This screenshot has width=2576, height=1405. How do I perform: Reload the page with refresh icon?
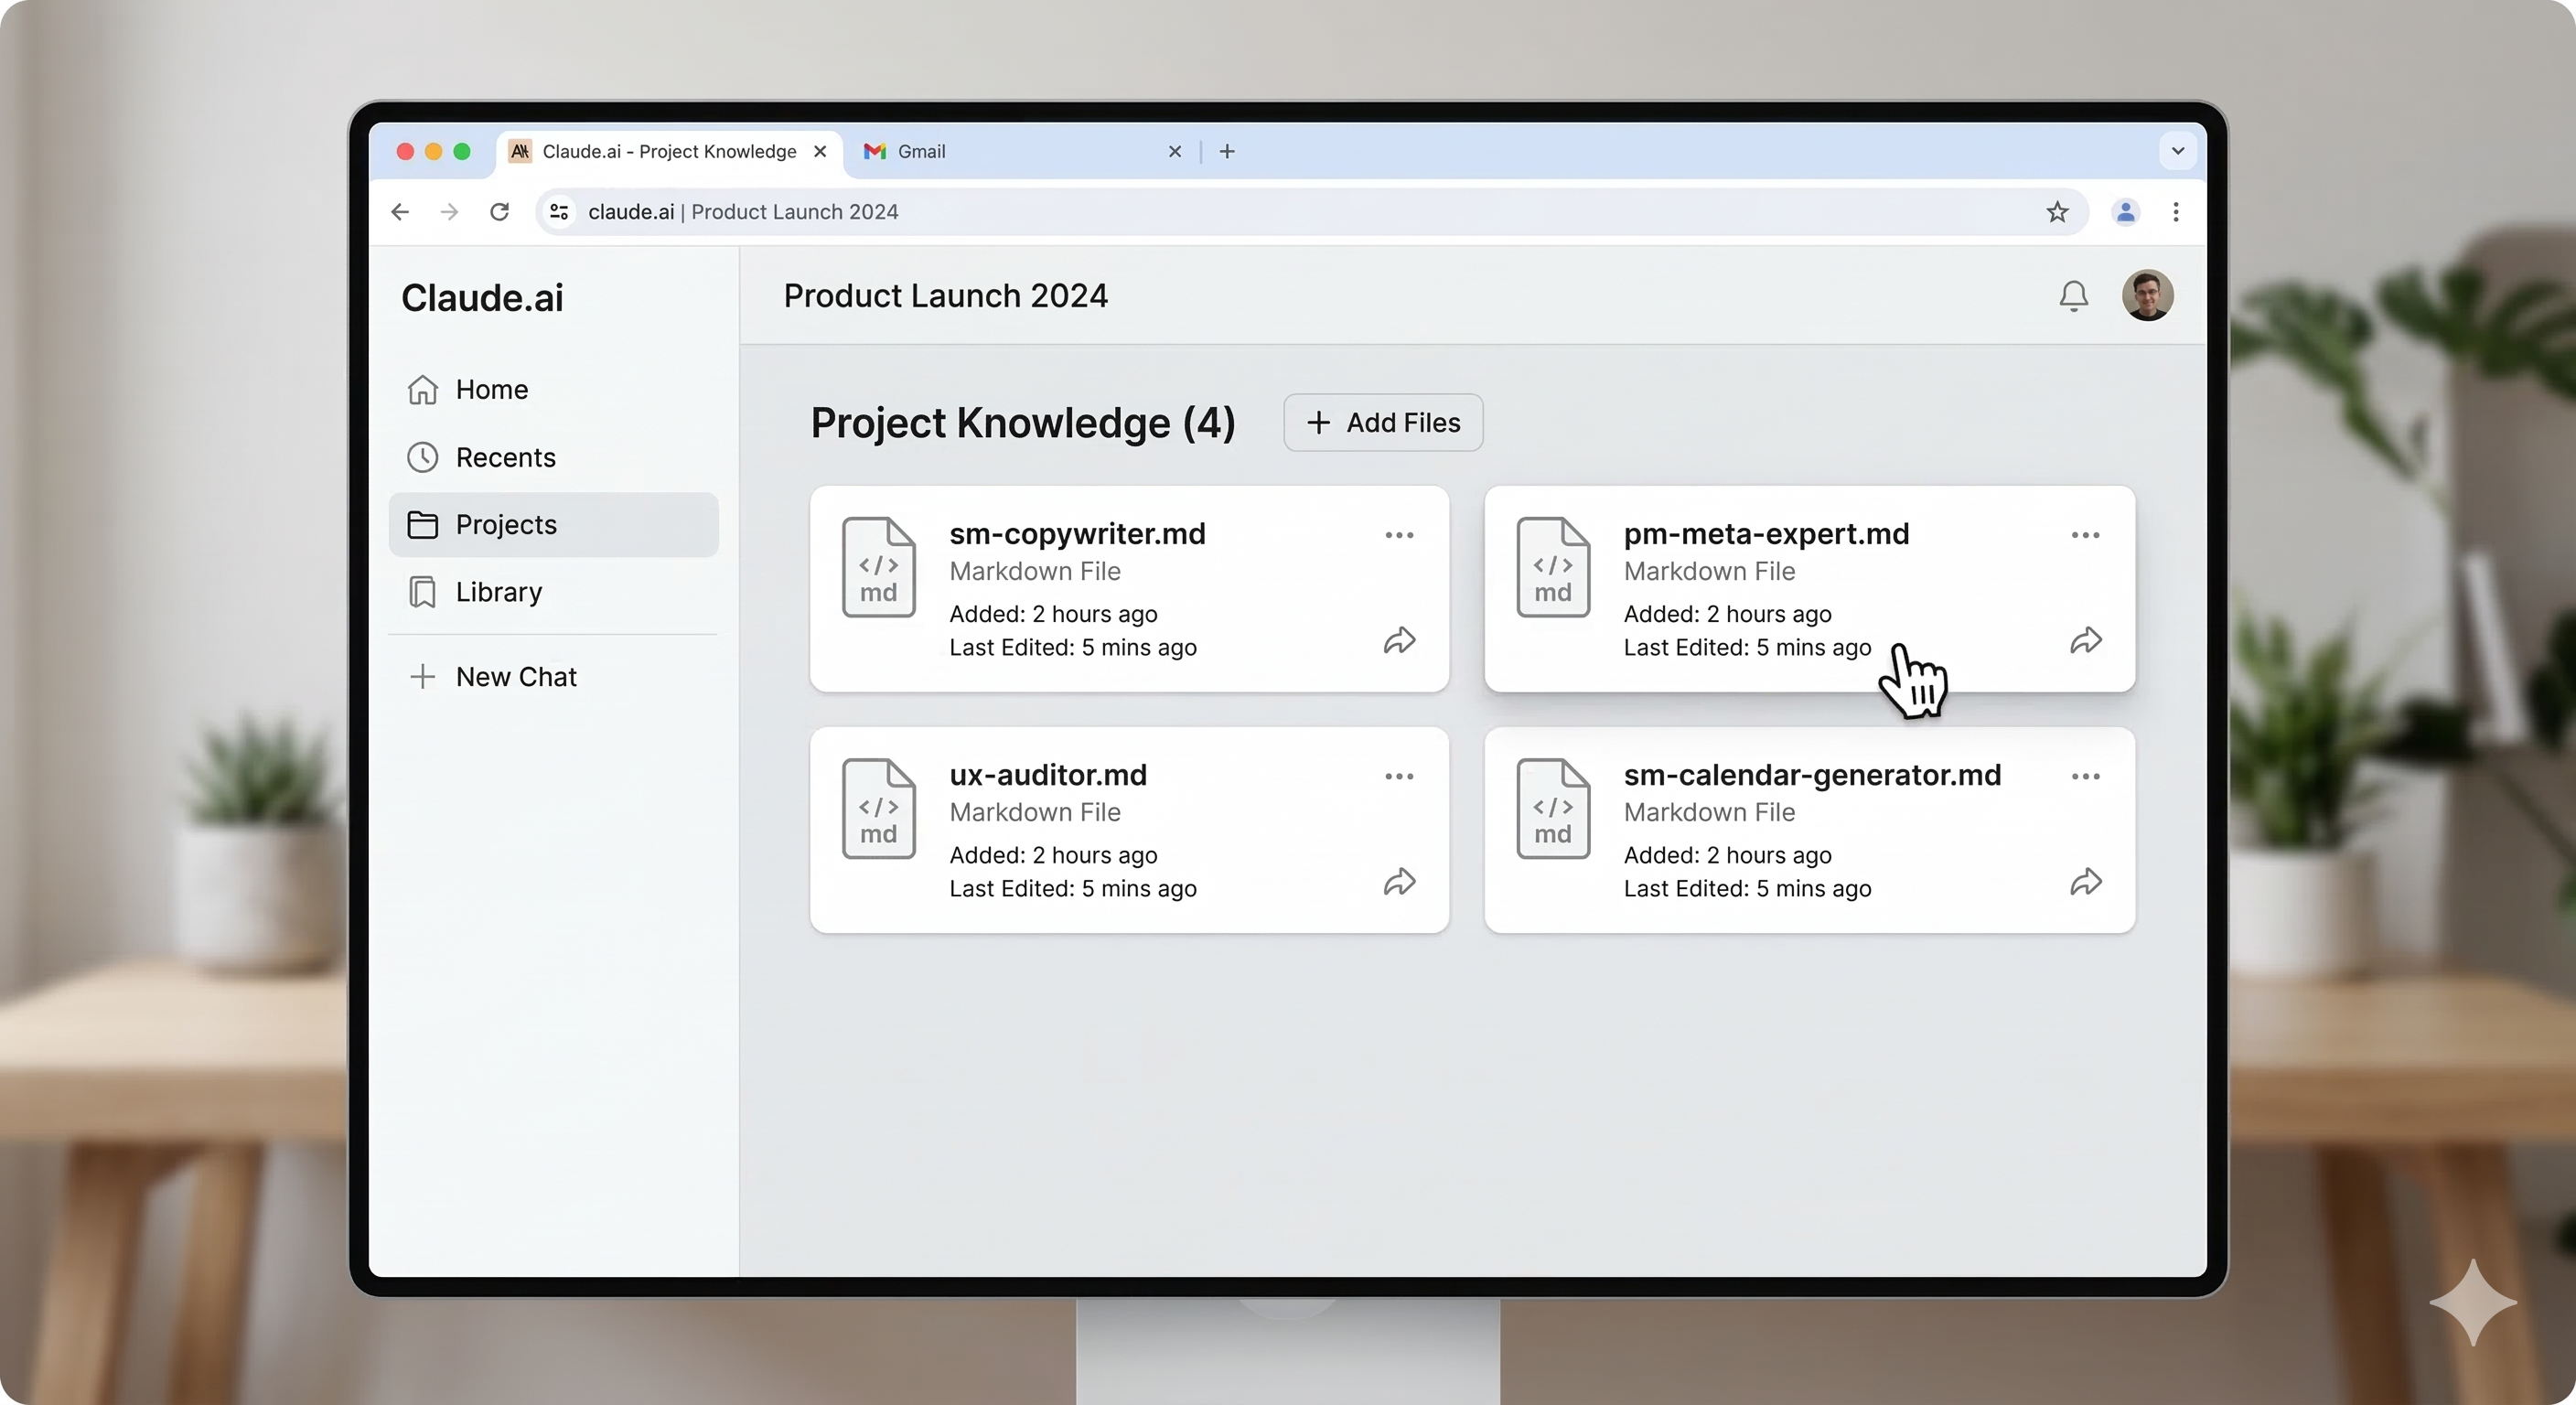pyautogui.click(x=500, y=212)
